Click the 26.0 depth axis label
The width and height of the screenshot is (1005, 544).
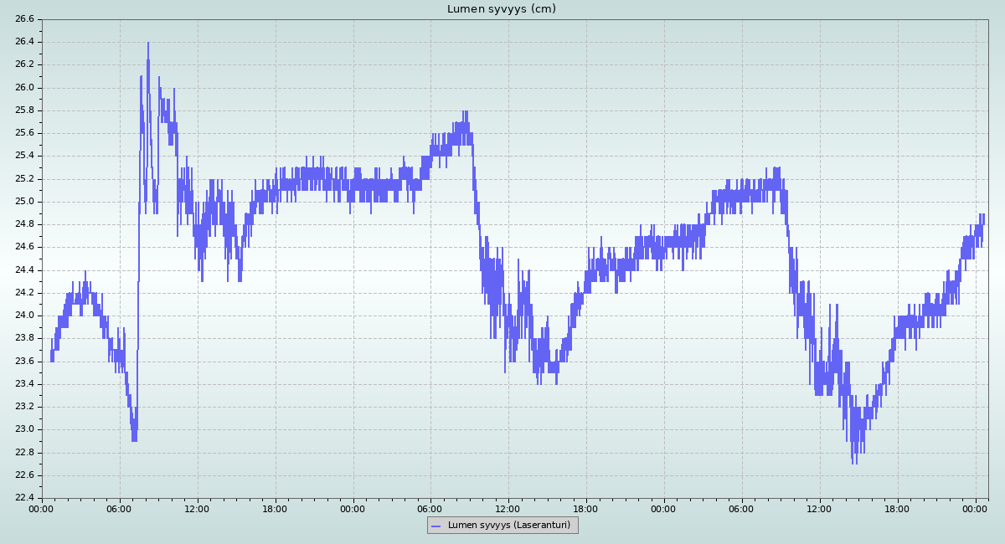pyautogui.click(x=25, y=87)
